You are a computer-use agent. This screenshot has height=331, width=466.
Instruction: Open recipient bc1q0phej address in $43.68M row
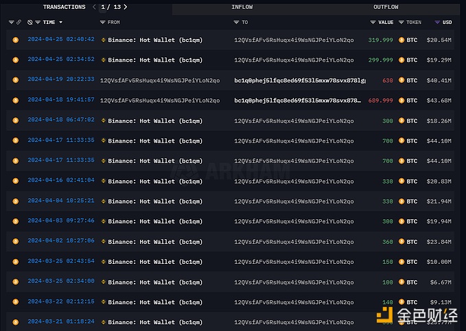pos(297,101)
